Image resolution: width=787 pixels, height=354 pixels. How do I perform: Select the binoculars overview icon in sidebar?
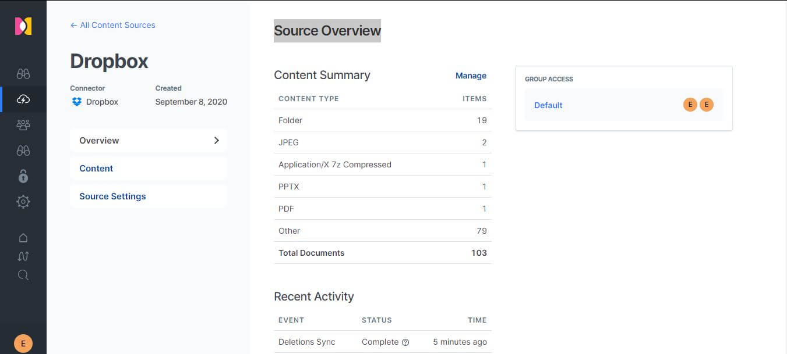(x=23, y=73)
